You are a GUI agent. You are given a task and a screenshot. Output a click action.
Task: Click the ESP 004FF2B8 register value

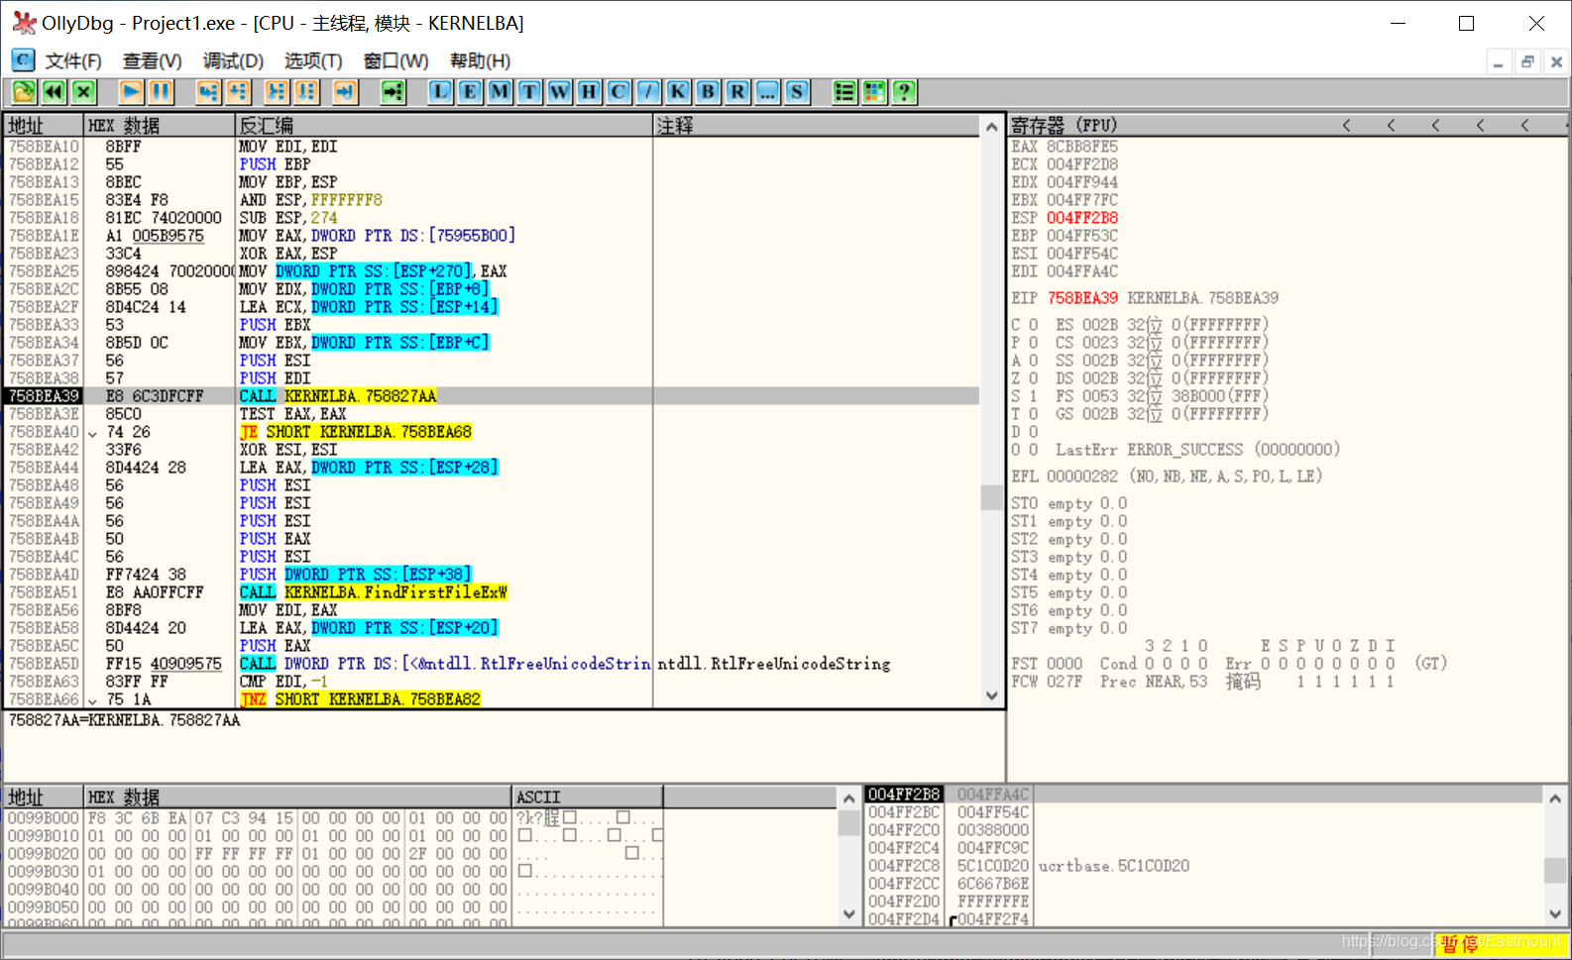[1082, 218]
